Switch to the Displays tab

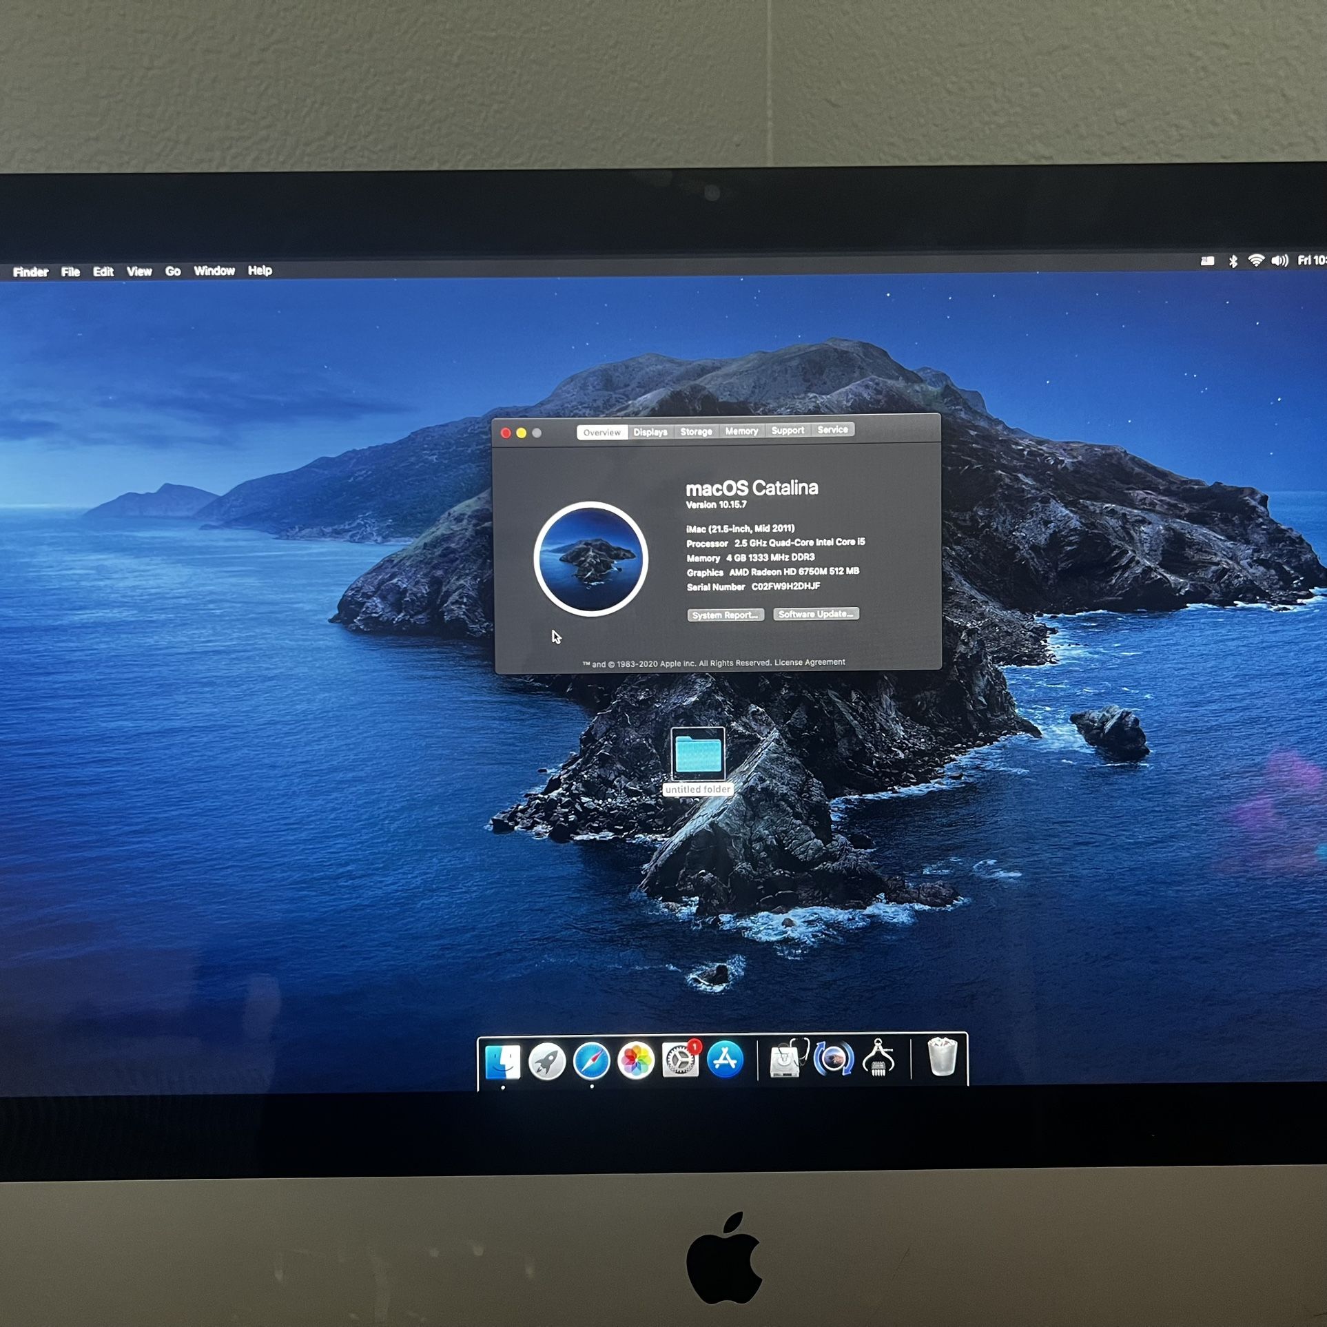(650, 432)
